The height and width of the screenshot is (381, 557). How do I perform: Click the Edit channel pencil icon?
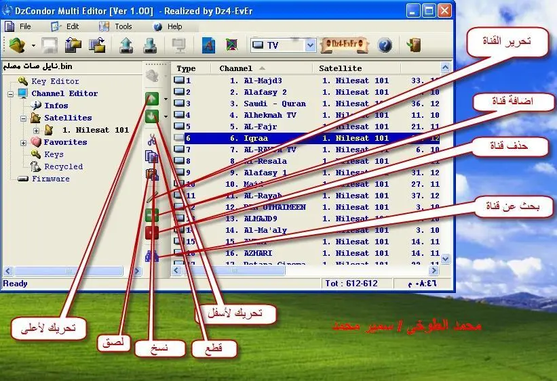(x=152, y=197)
